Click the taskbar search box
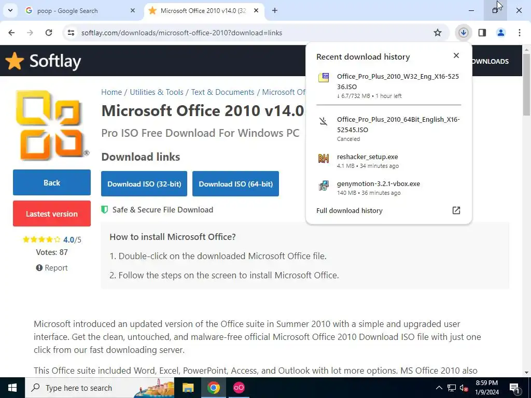 click(100, 388)
